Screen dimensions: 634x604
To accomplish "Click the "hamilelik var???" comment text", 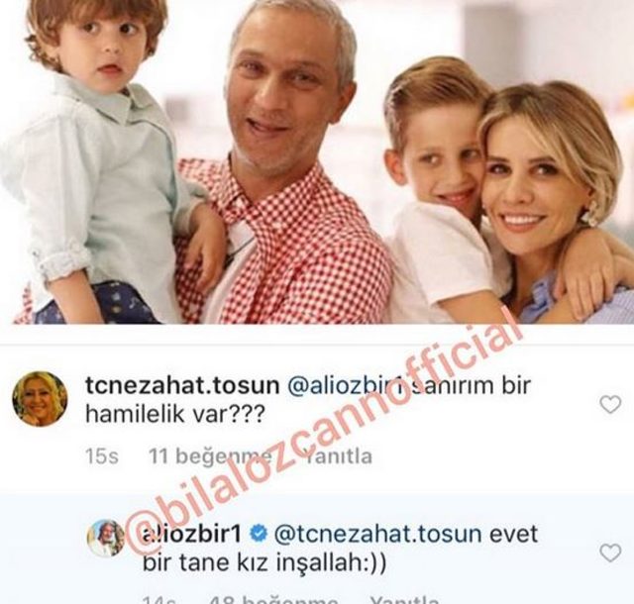I will (x=175, y=414).
